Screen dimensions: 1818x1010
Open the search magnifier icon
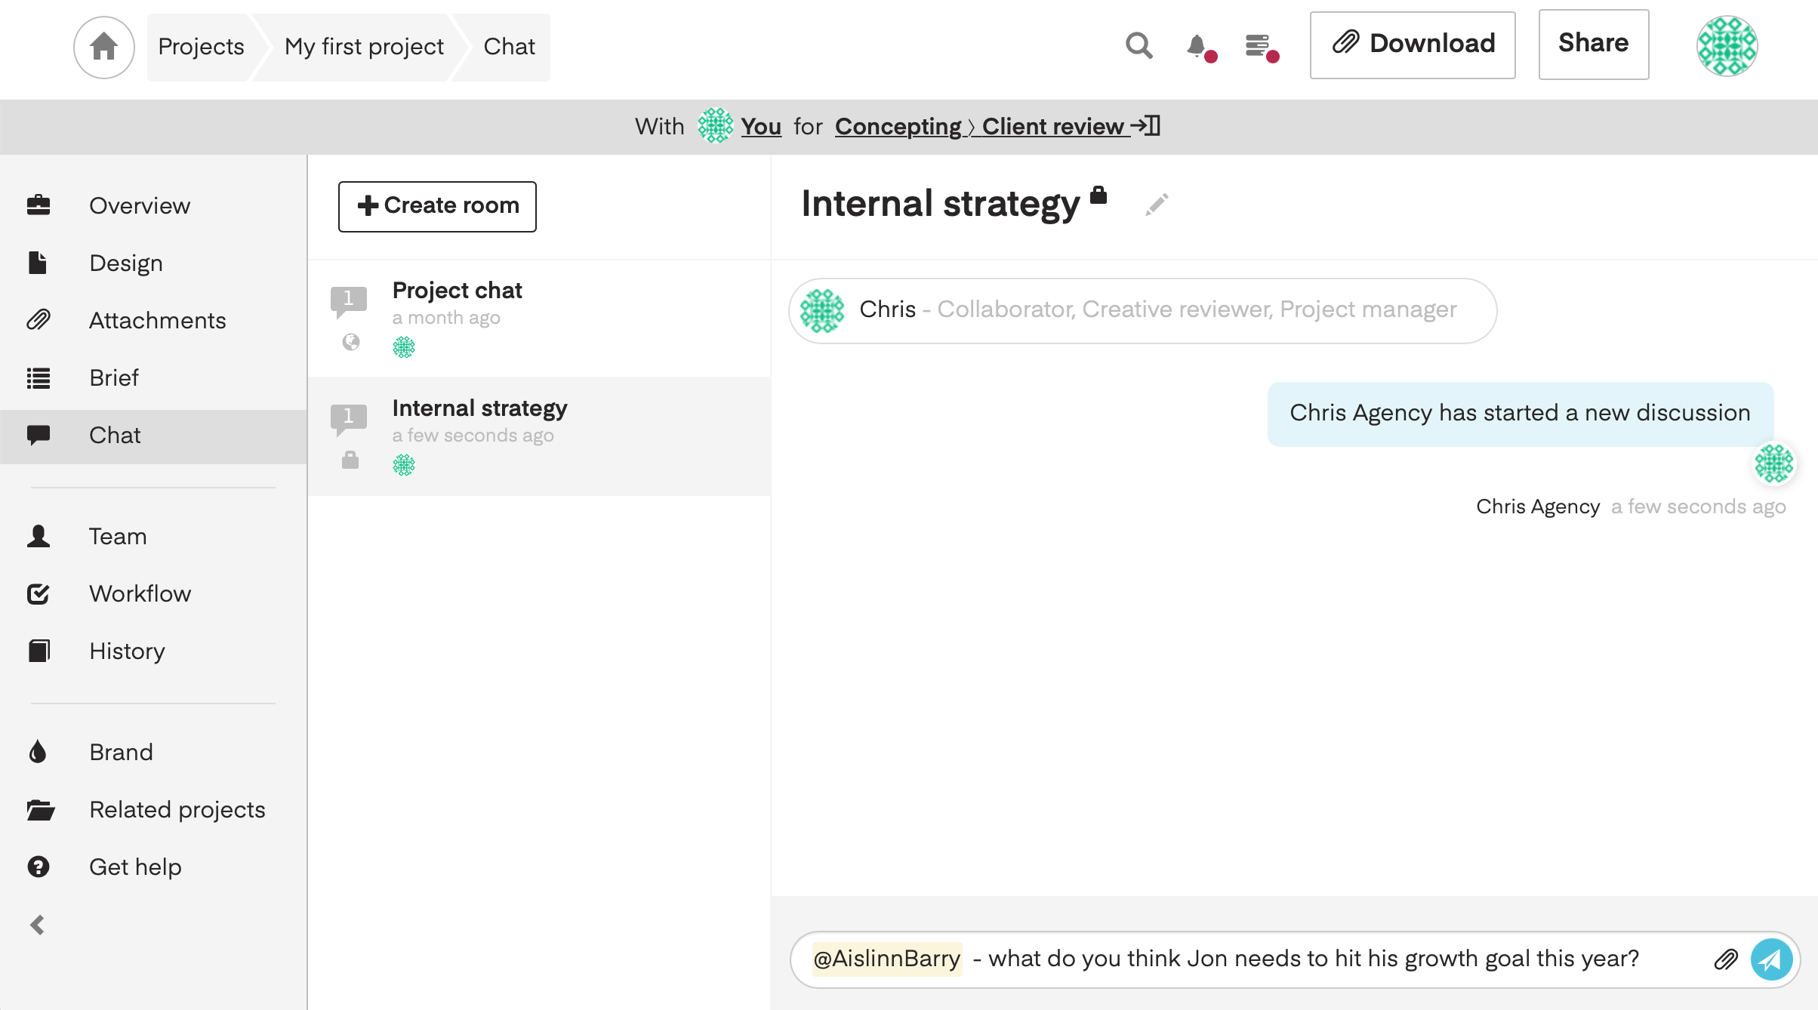click(1139, 46)
